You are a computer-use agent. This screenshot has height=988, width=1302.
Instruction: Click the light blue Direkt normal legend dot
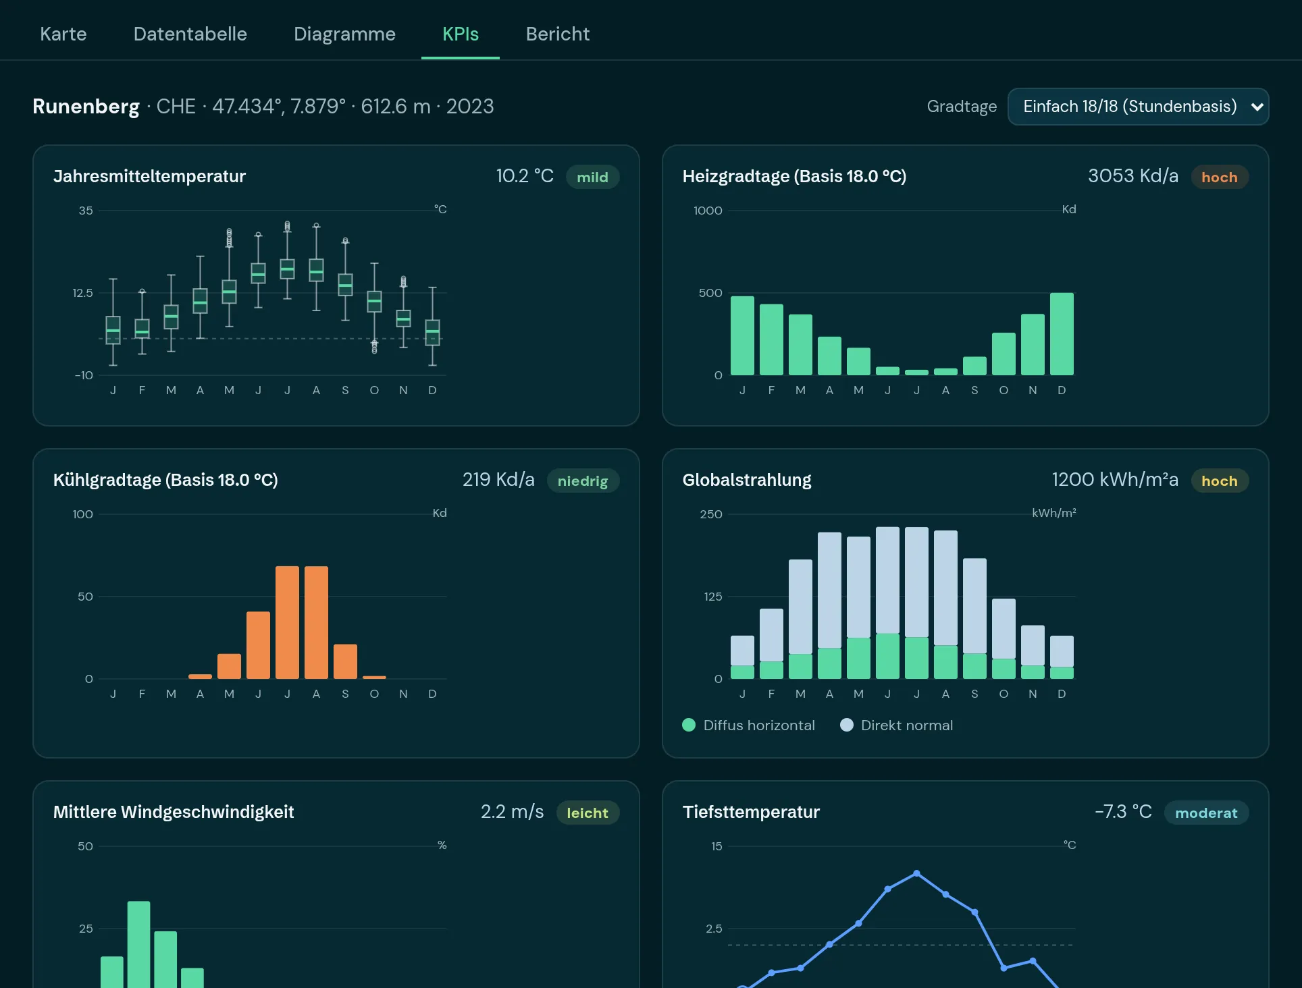tap(846, 725)
